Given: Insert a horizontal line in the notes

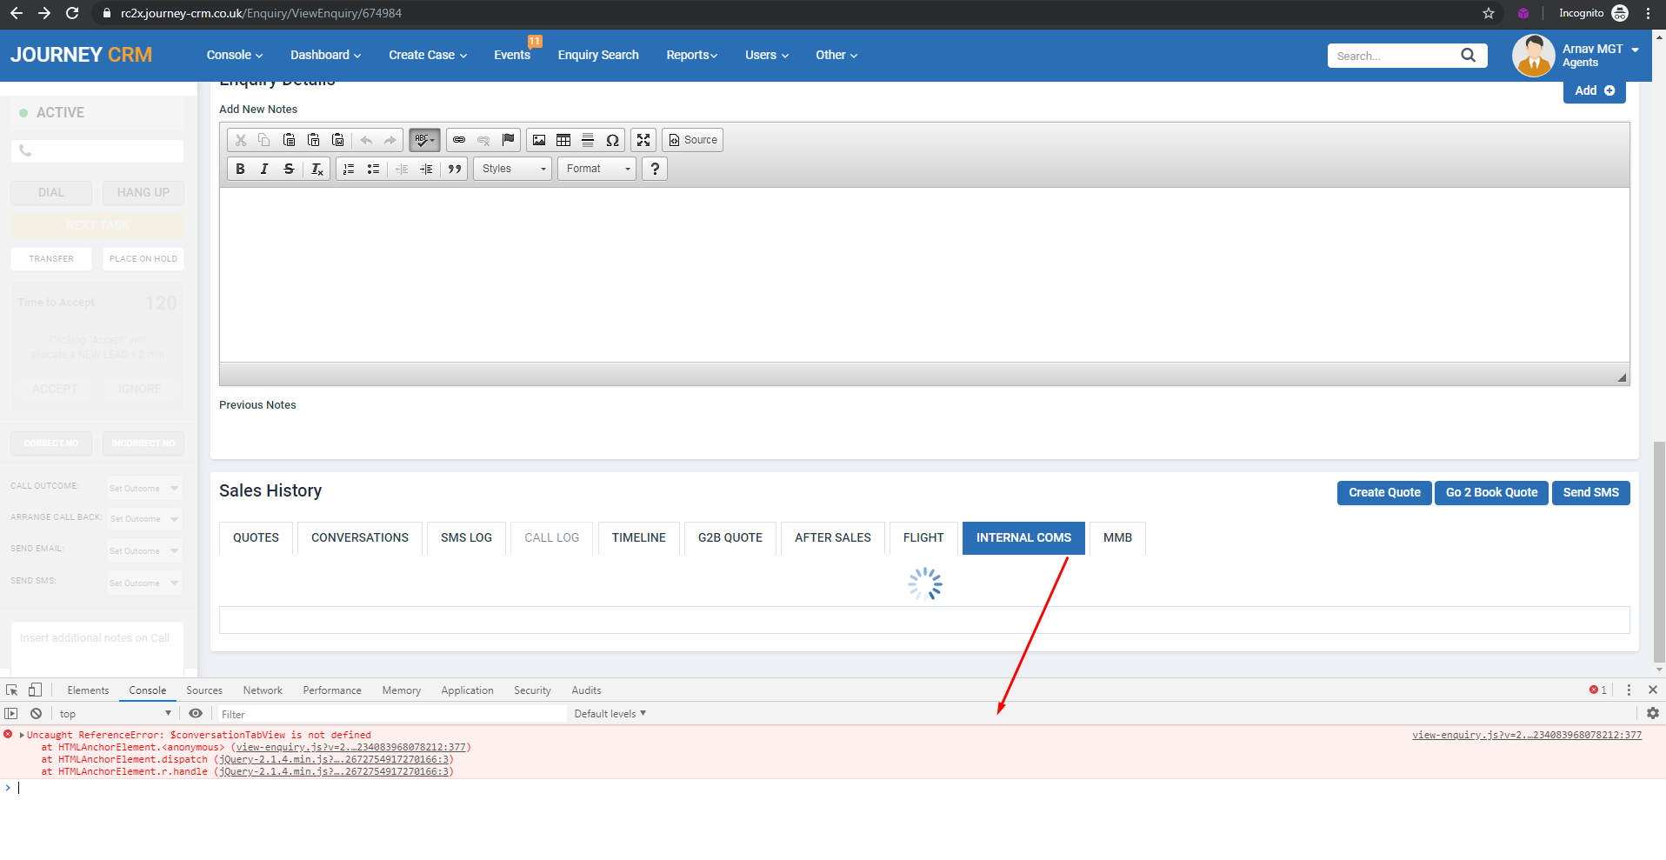Looking at the screenshot, I should (588, 140).
